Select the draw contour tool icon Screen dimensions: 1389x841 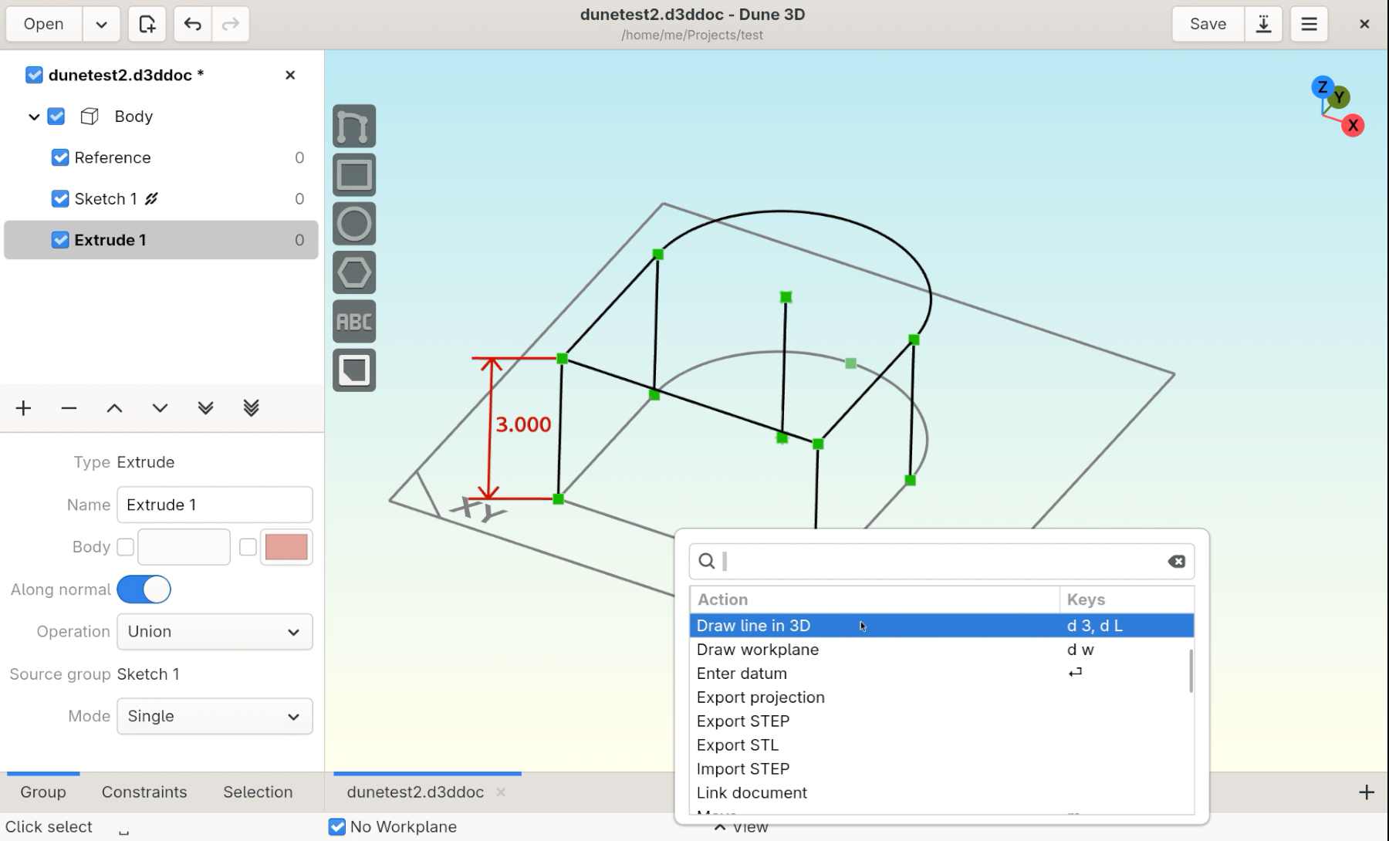pos(354,126)
